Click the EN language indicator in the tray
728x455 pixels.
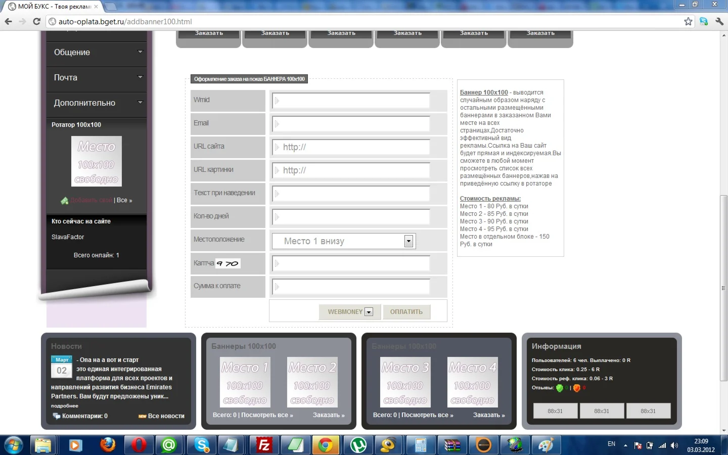(x=611, y=444)
